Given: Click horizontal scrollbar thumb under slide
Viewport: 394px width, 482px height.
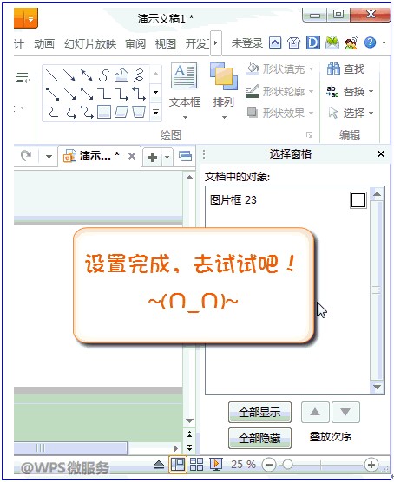Looking at the screenshot, I should [x=70, y=448].
